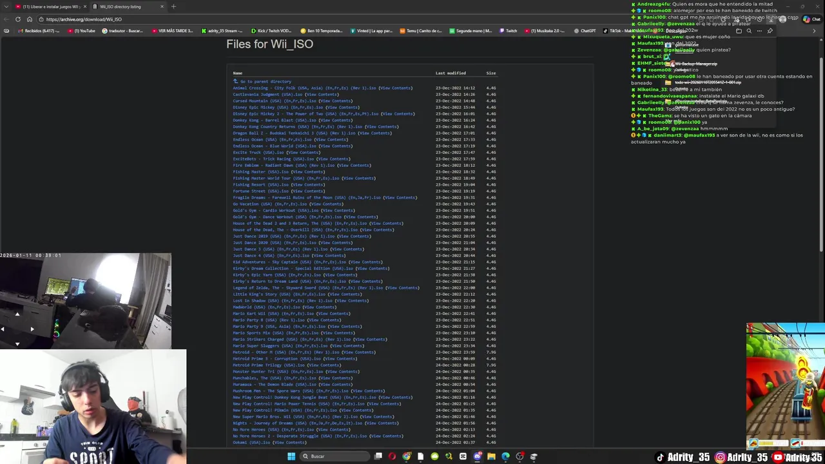Download Animal Crossing - City Folk iso
Screen dimensions: 825x464
[304, 88]
